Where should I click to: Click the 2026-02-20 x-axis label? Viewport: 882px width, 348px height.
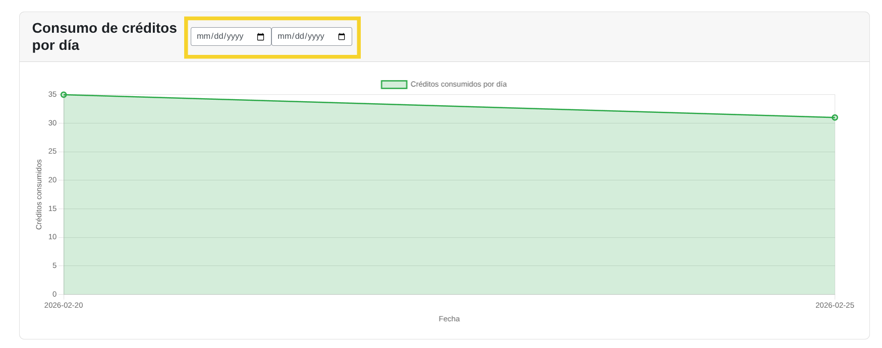(64, 305)
